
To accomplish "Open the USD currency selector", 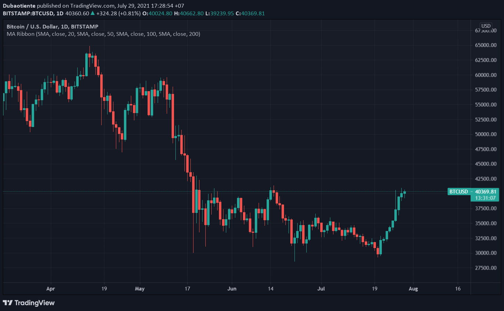I will [486, 26].
